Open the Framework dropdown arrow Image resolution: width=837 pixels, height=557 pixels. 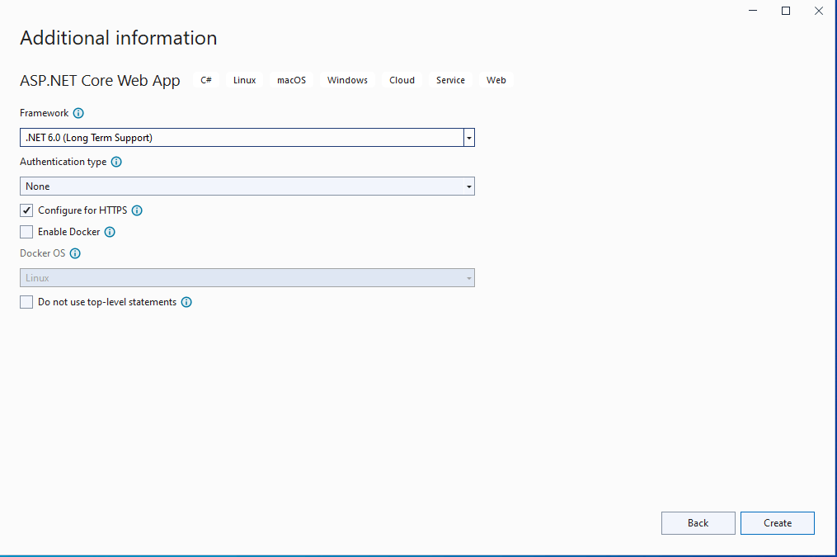(468, 138)
